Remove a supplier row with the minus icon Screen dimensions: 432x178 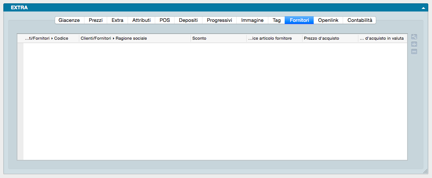pyautogui.click(x=414, y=52)
